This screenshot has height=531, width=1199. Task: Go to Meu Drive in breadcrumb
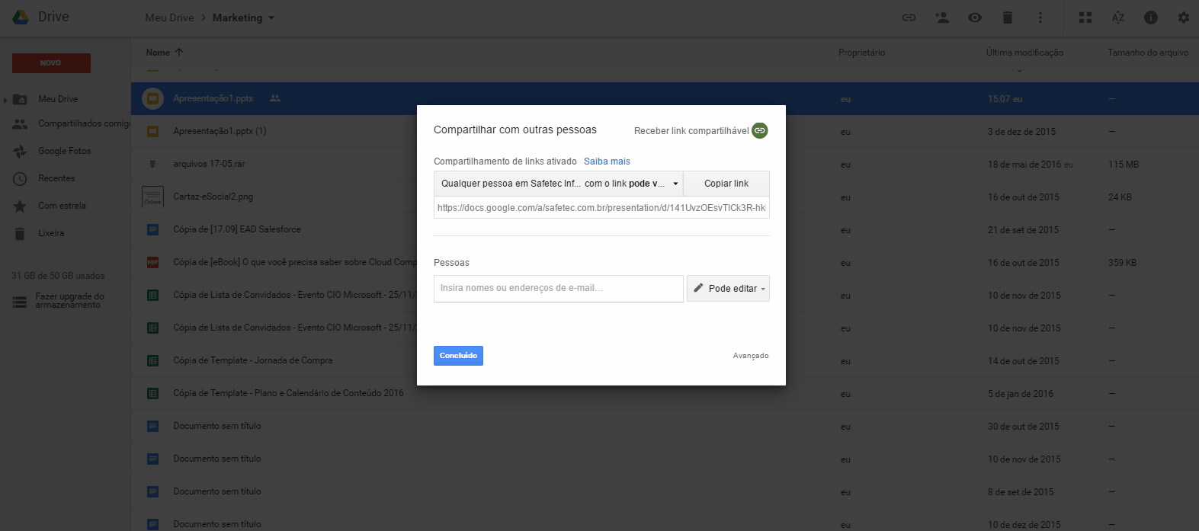(169, 18)
